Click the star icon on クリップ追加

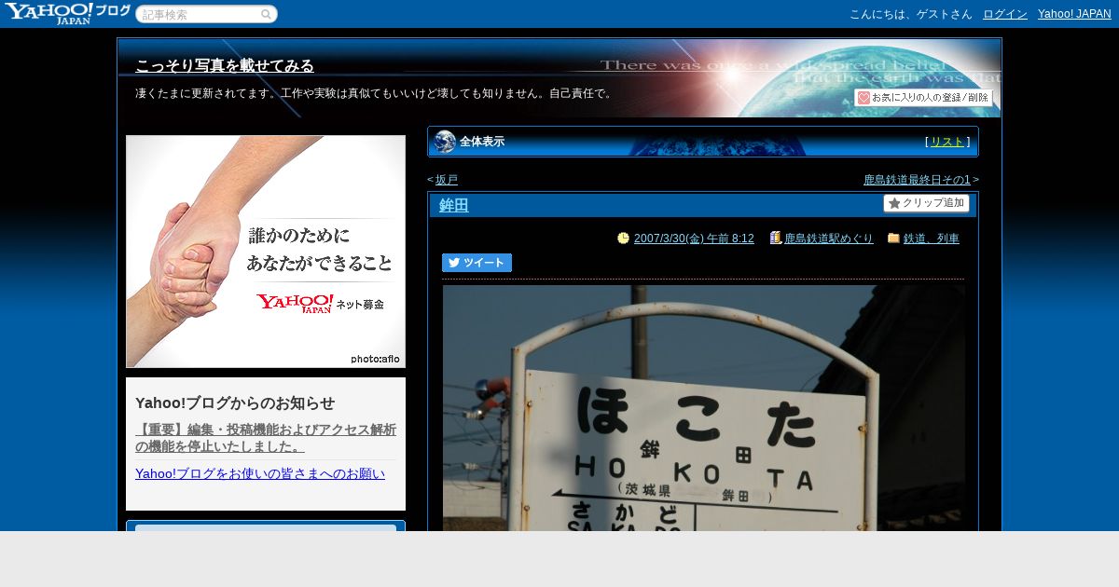coord(894,203)
